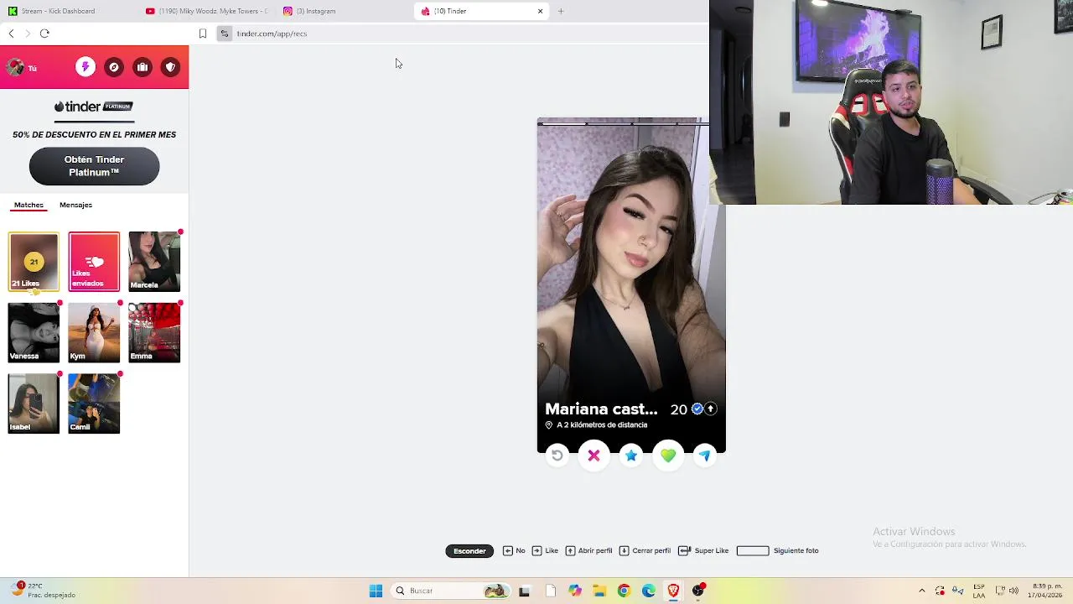The width and height of the screenshot is (1073, 604).
Task: Click the pink X Nope button
Action: 594,456
